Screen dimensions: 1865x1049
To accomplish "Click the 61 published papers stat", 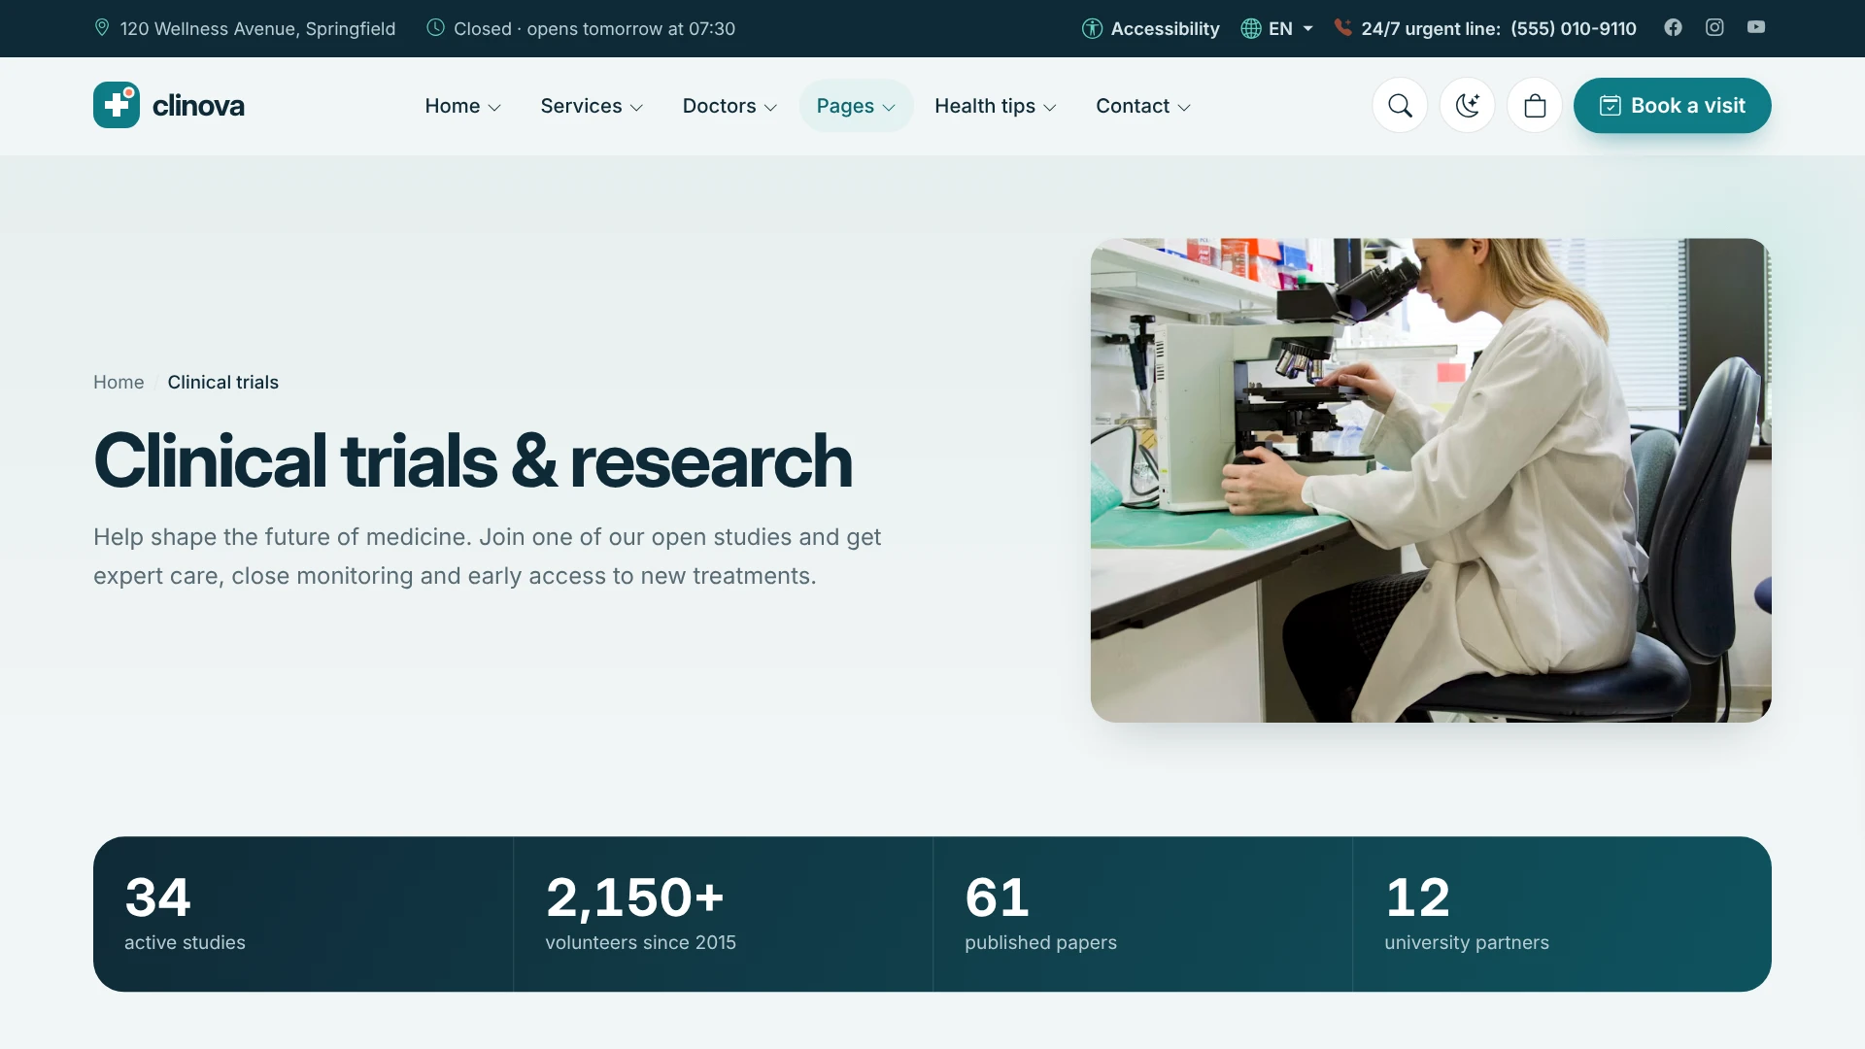I will click(1142, 914).
